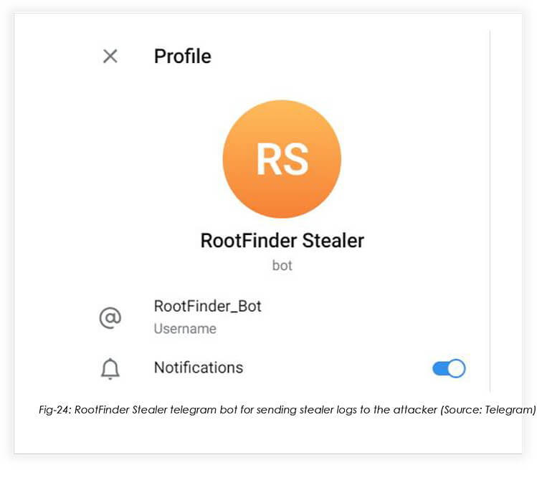Toggle the Notifications switch off
Image resolution: width=537 pixels, height=493 pixels.
click(449, 368)
